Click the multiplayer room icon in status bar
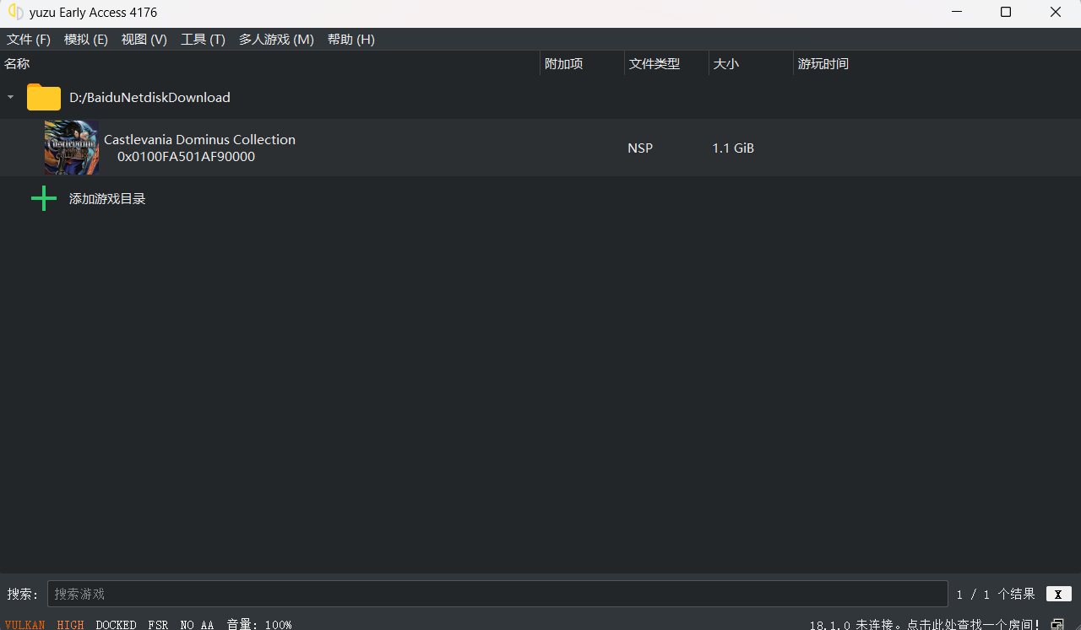This screenshot has width=1081, height=630. (1057, 624)
